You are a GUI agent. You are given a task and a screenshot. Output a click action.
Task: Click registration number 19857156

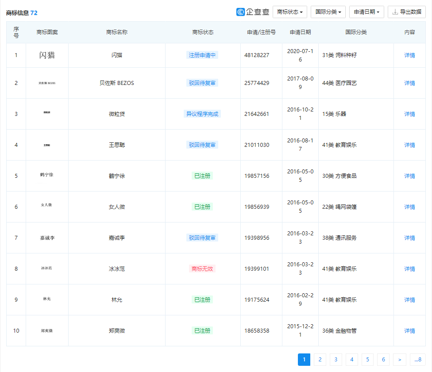(x=257, y=176)
